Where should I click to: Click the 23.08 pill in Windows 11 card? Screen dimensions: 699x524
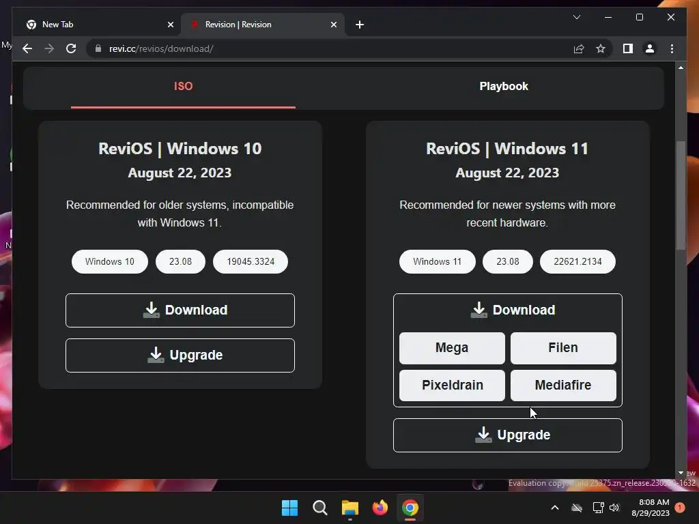click(x=508, y=261)
